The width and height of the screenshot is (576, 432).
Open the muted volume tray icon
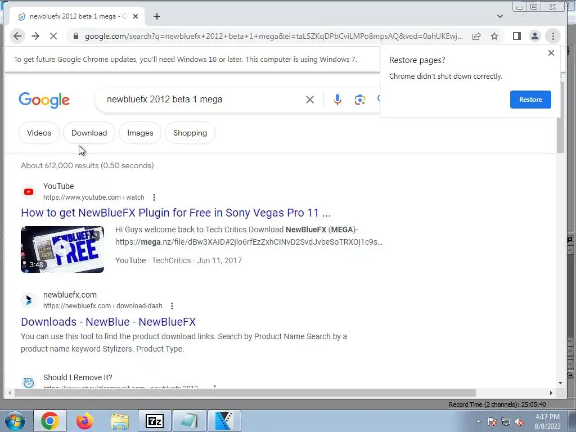[519, 421]
